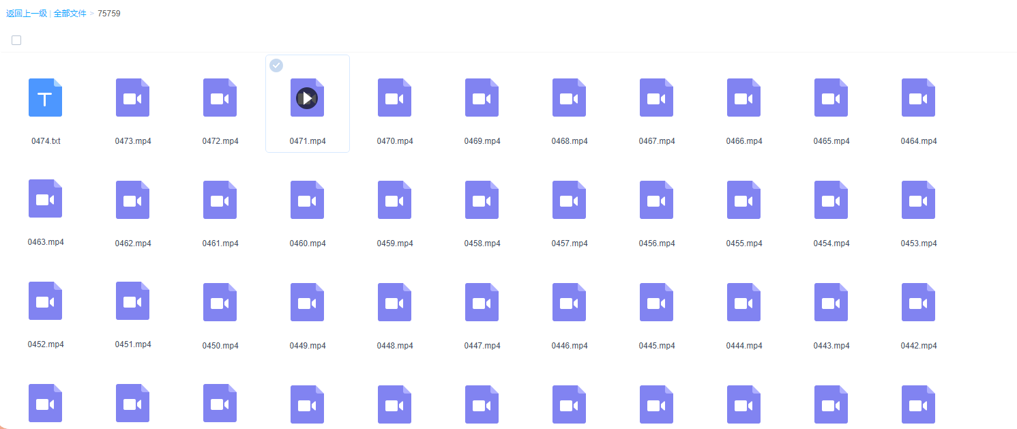The width and height of the screenshot is (1017, 429).
Task: Open the 0446.mp4 video icon
Action: pyautogui.click(x=569, y=302)
